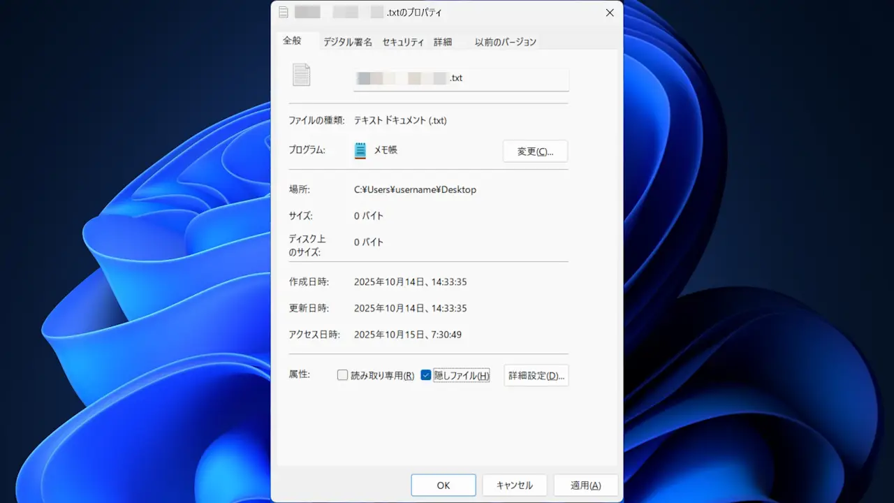Click the large text file icon
Screen dimensions: 894x503
click(301, 75)
